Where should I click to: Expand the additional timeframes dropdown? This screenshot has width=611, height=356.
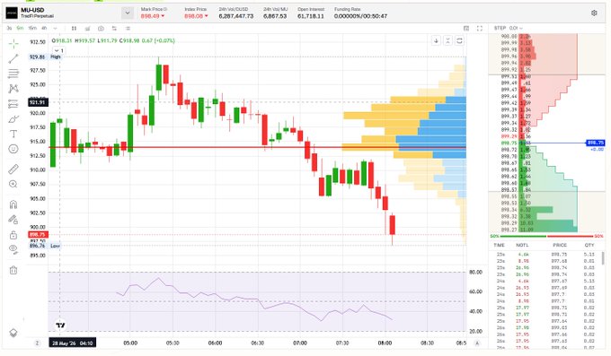pyautogui.click(x=55, y=29)
